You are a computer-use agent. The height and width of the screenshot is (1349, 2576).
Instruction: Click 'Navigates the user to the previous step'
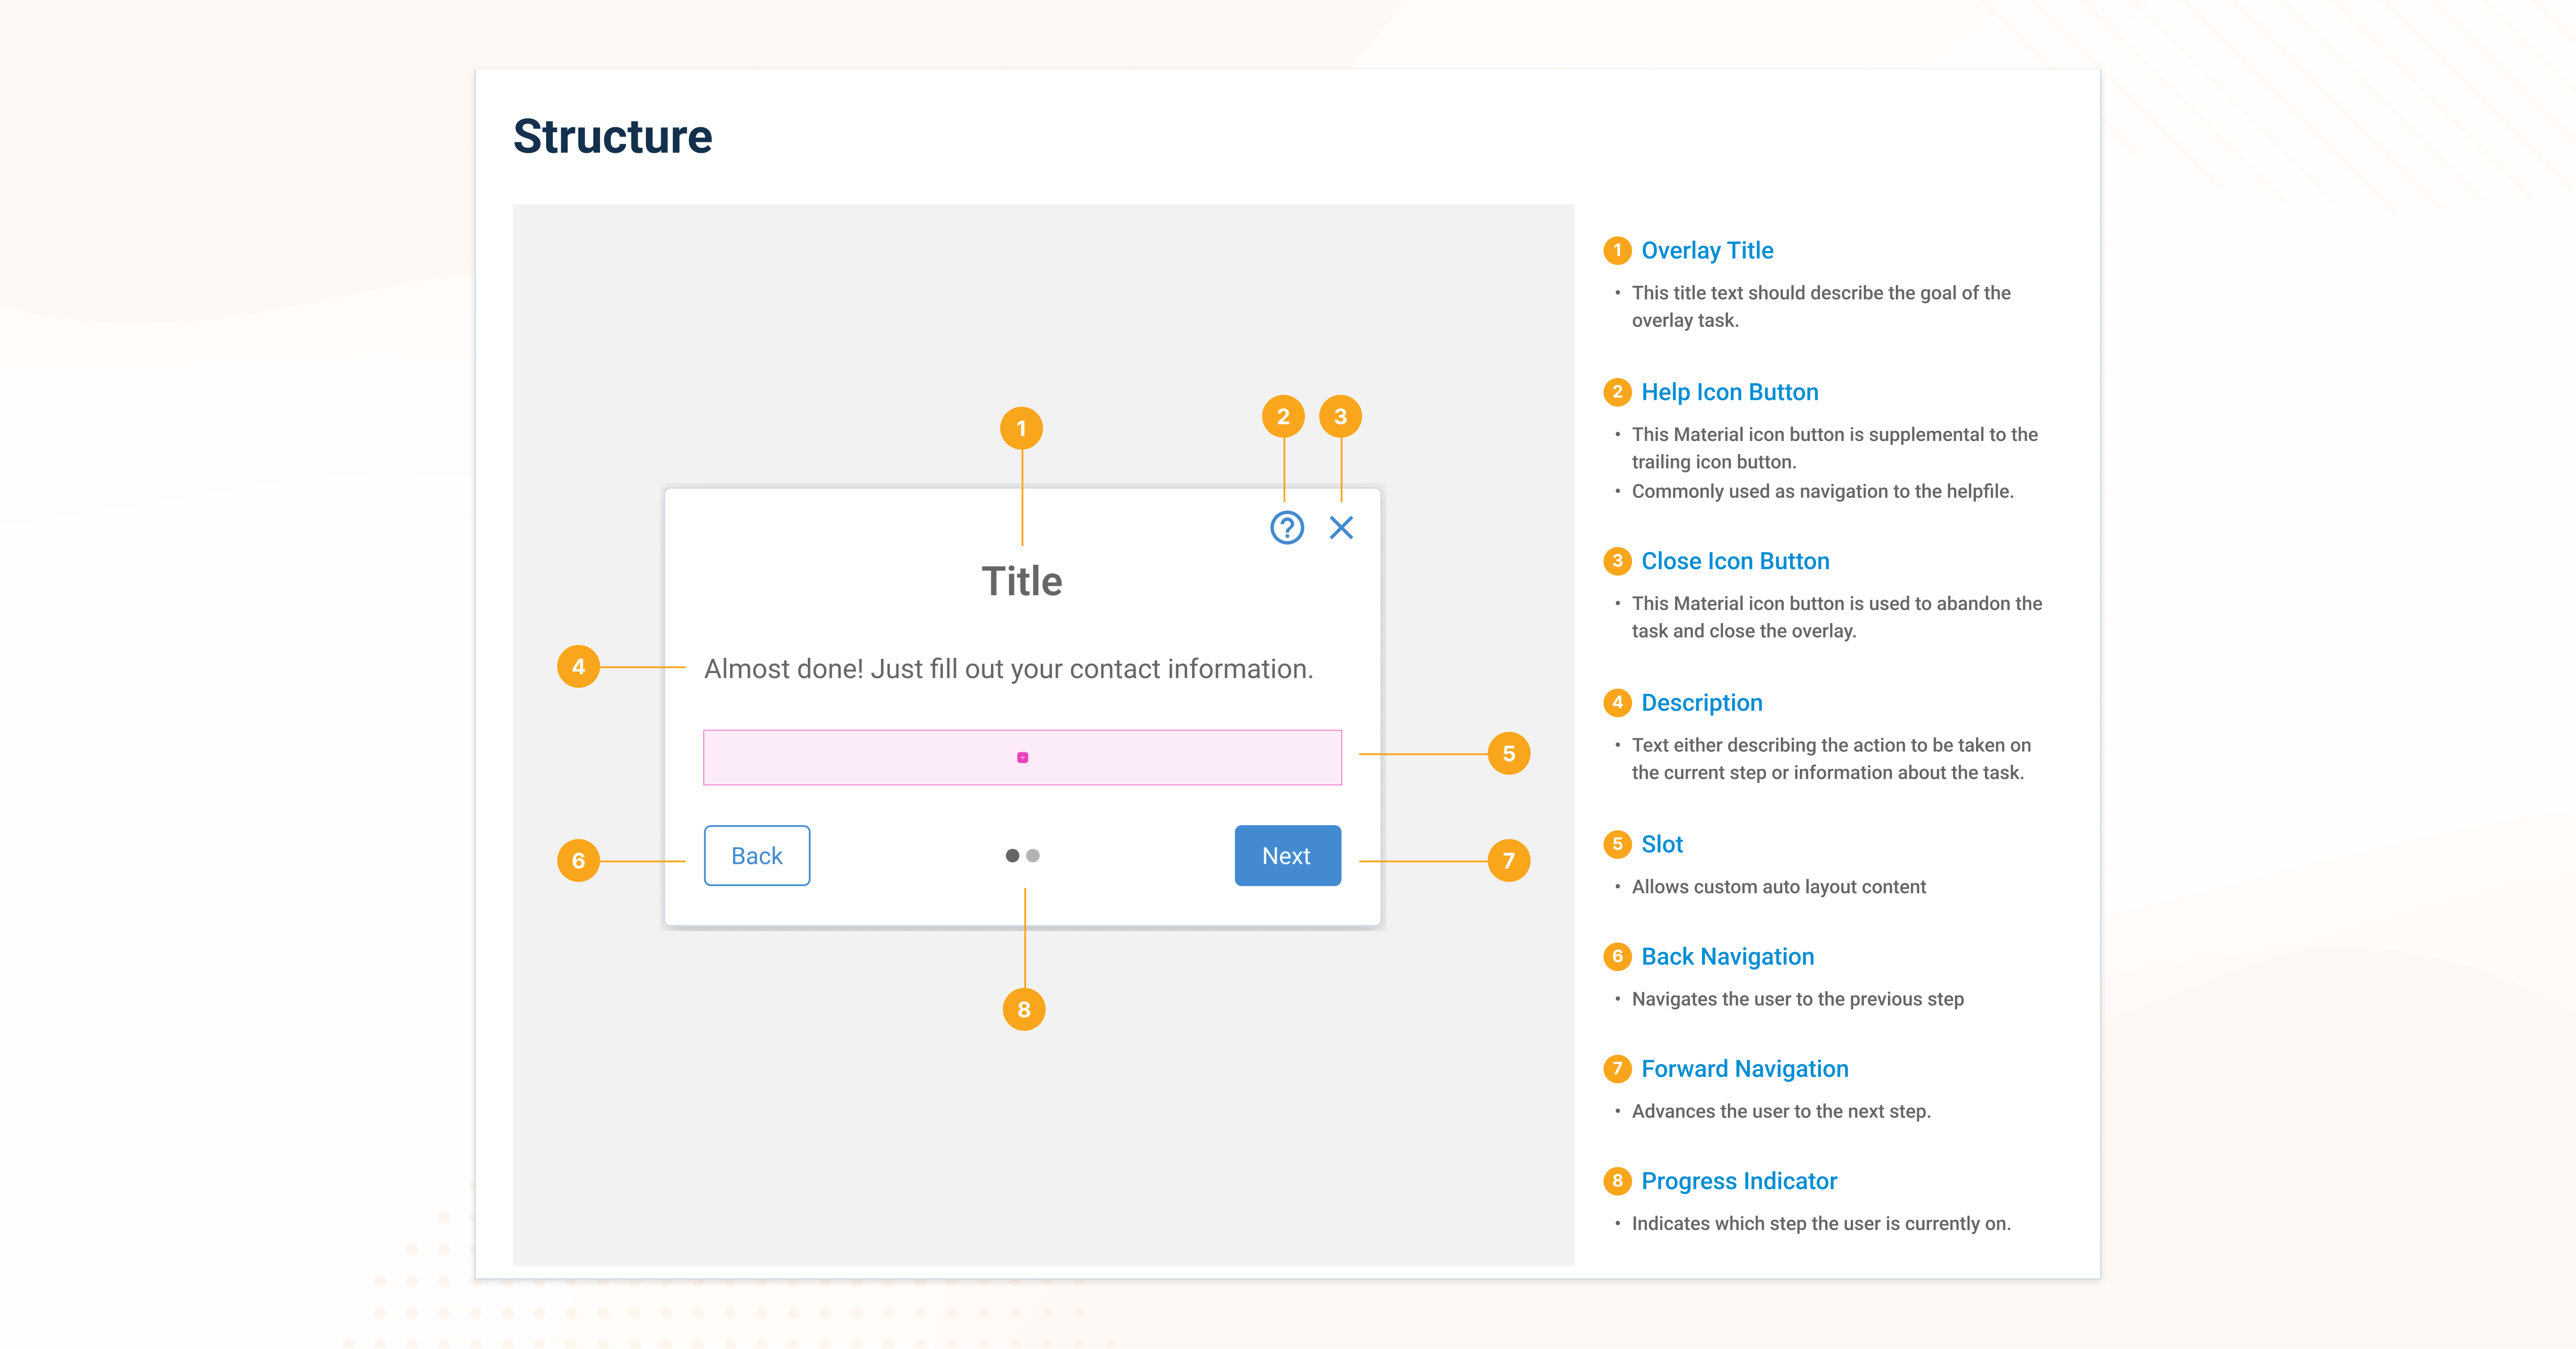point(1797,999)
